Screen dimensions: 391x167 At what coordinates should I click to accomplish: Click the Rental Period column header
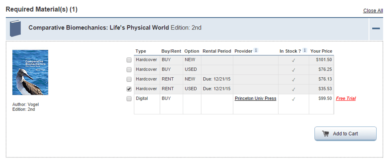pos(217,51)
